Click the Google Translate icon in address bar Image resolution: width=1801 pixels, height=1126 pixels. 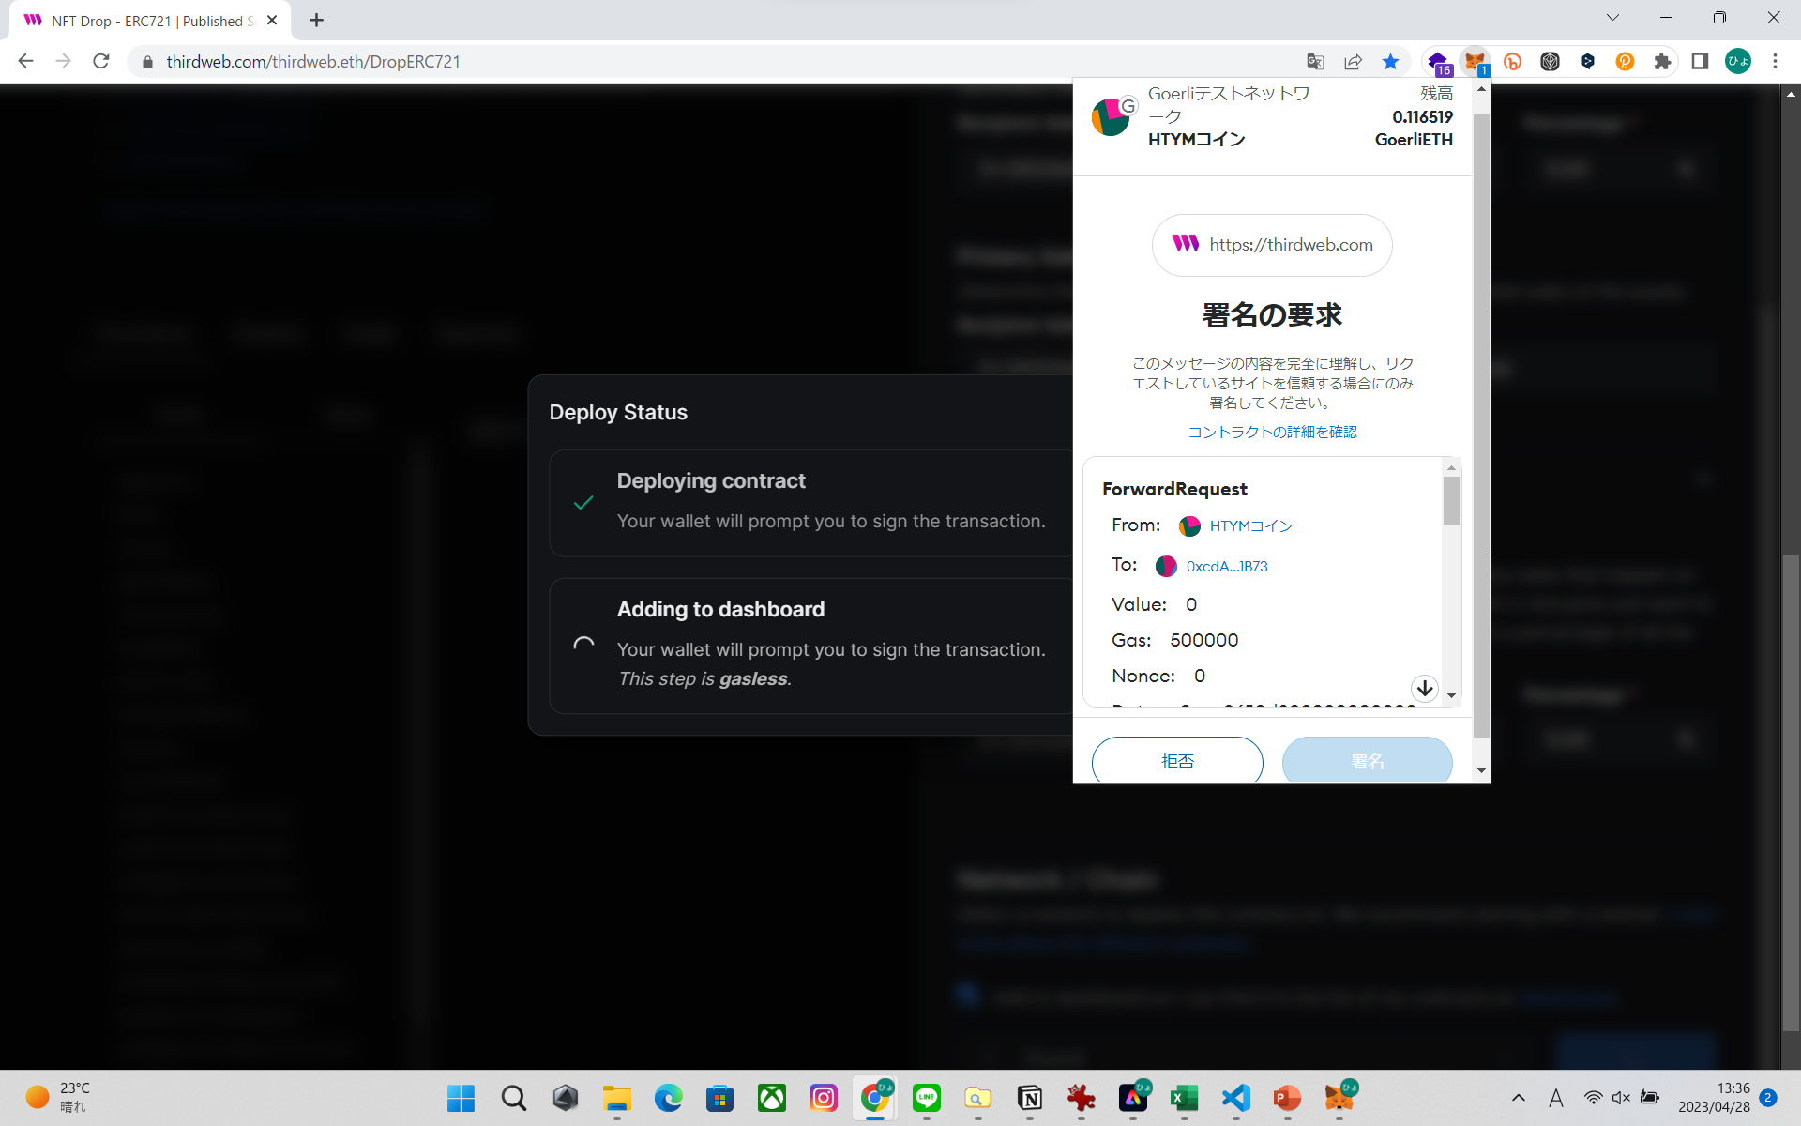[1315, 62]
